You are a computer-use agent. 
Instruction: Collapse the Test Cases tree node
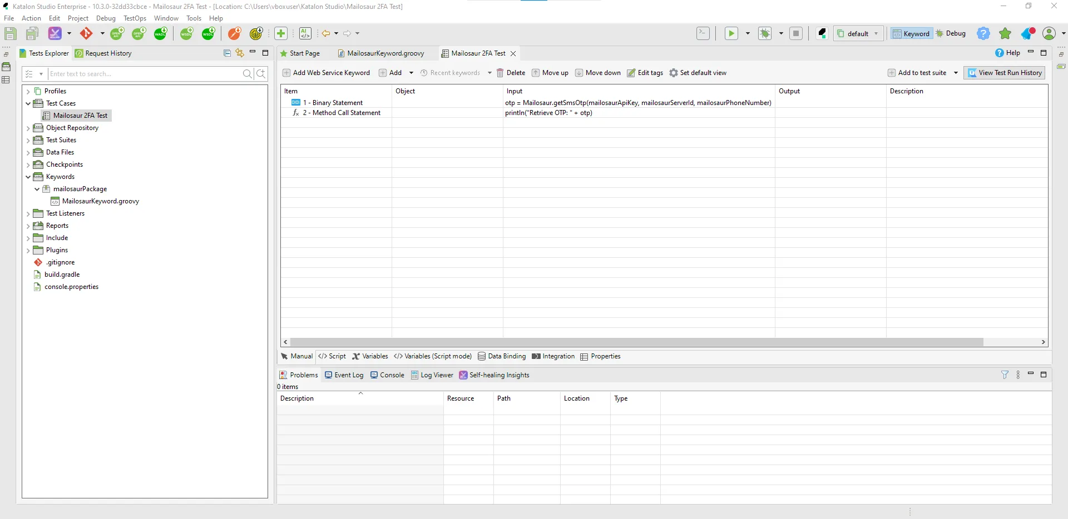tap(27, 103)
